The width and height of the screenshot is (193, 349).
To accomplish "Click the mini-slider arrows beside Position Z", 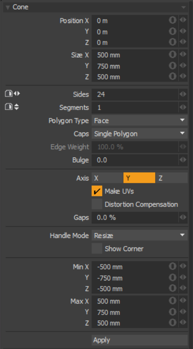I will [183, 42].
